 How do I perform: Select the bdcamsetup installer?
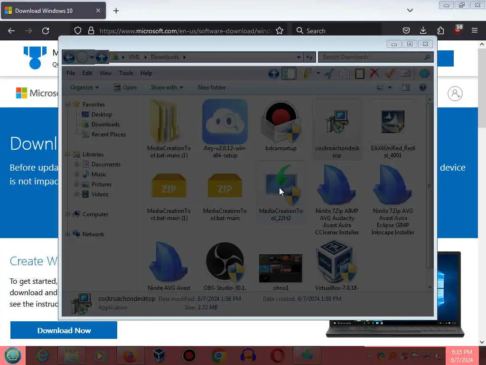(281, 126)
